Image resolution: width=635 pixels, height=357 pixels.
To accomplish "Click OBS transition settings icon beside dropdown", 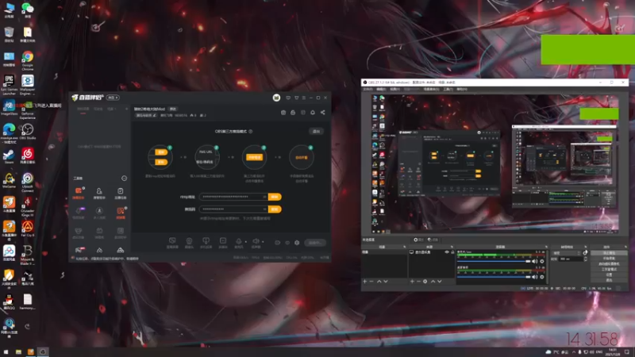I will [x=585, y=252].
